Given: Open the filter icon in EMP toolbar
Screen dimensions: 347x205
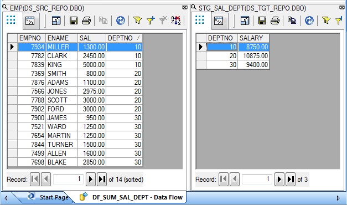Looking at the screenshot, I should [137, 20].
